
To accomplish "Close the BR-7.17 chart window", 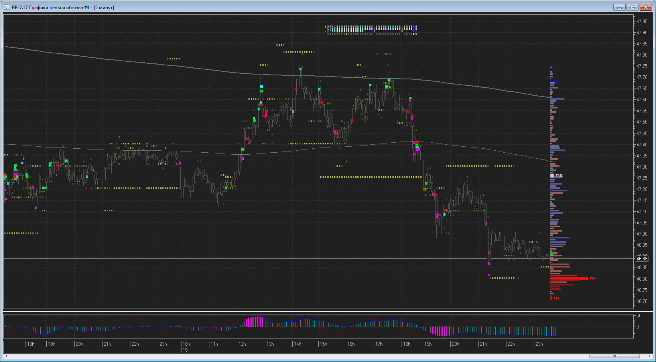I will tap(646, 7).
